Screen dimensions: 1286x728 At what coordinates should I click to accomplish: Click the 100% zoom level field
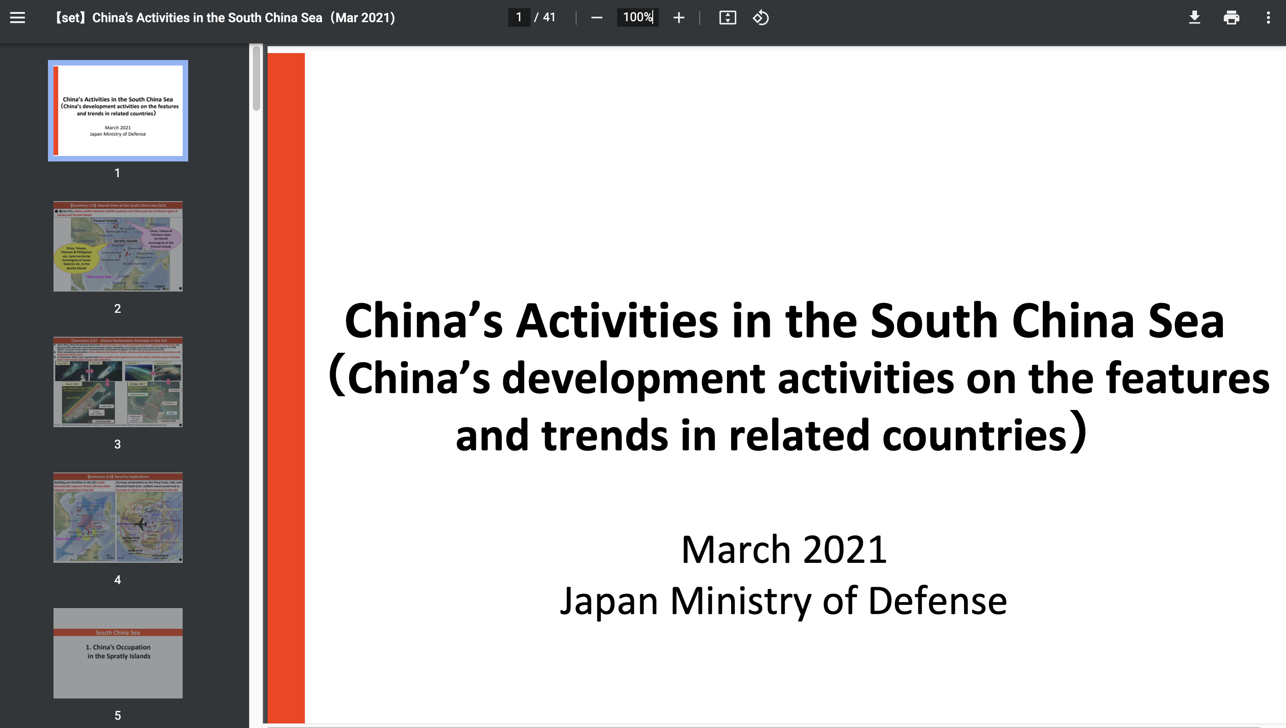[x=637, y=18]
